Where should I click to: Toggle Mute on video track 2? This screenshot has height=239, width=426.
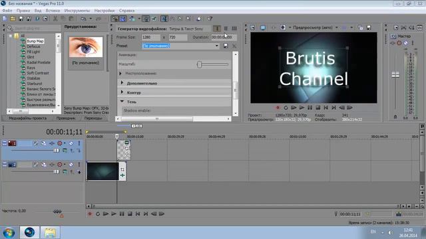[71, 164]
